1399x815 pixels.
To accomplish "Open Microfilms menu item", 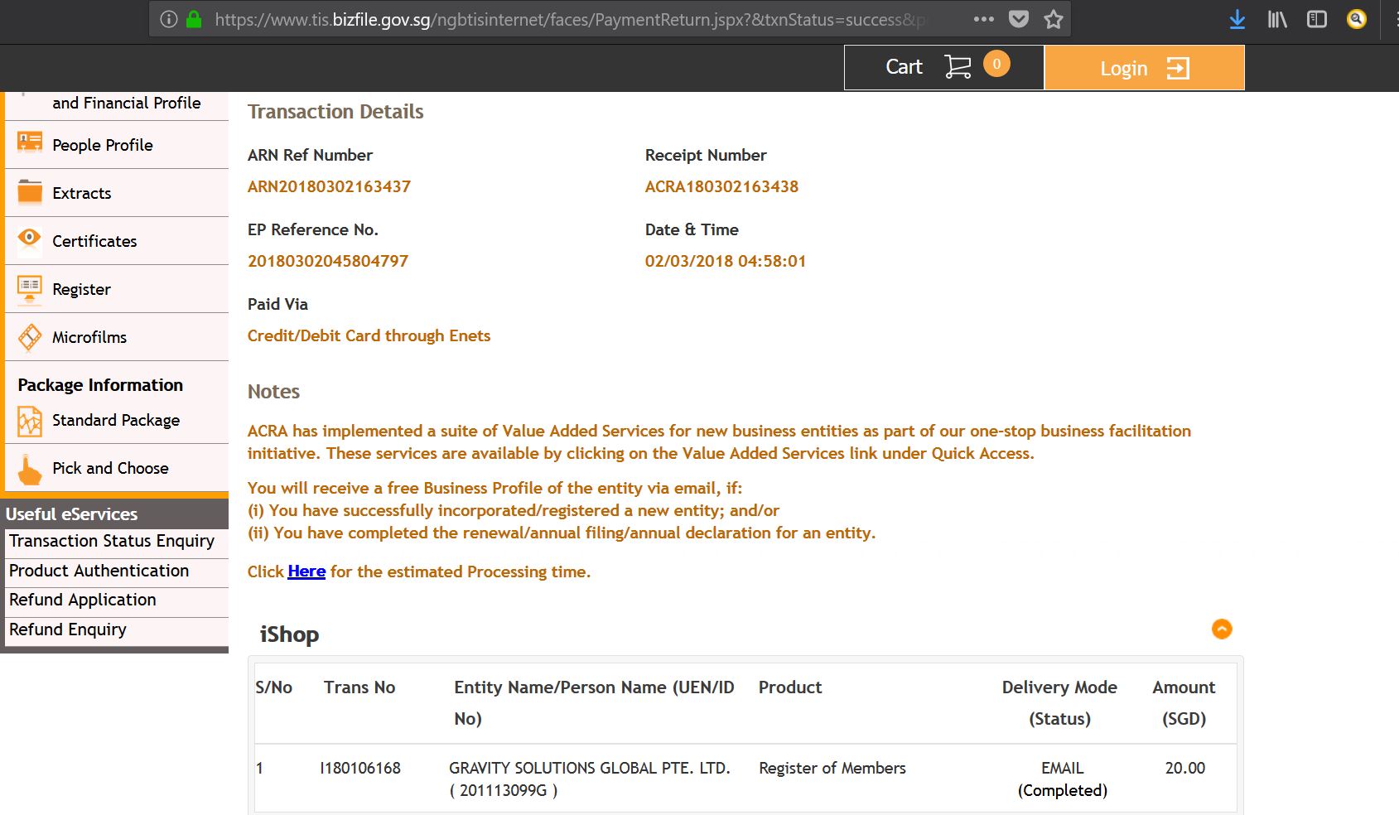I will (117, 337).
